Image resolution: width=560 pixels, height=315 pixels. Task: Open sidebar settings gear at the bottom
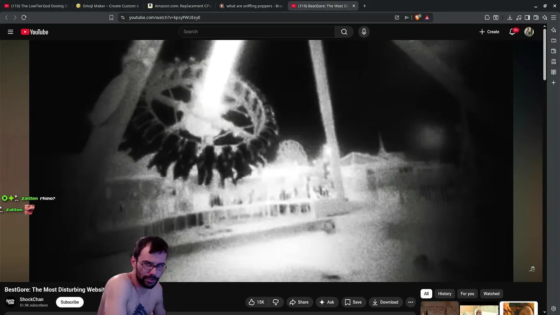pyautogui.click(x=553, y=309)
